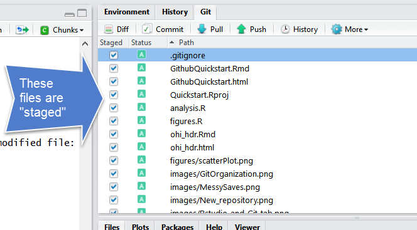Screen dimensions: 417x230
Task: Unstage the .gitignore file checkbox
Action: (114, 55)
